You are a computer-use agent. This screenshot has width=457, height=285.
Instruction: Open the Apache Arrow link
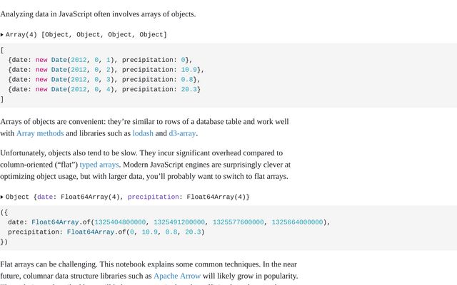coord(177,276)
